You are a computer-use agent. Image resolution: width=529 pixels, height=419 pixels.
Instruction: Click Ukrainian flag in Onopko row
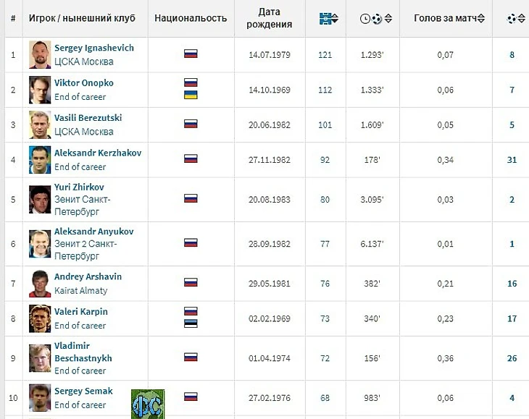coord(191,95)
